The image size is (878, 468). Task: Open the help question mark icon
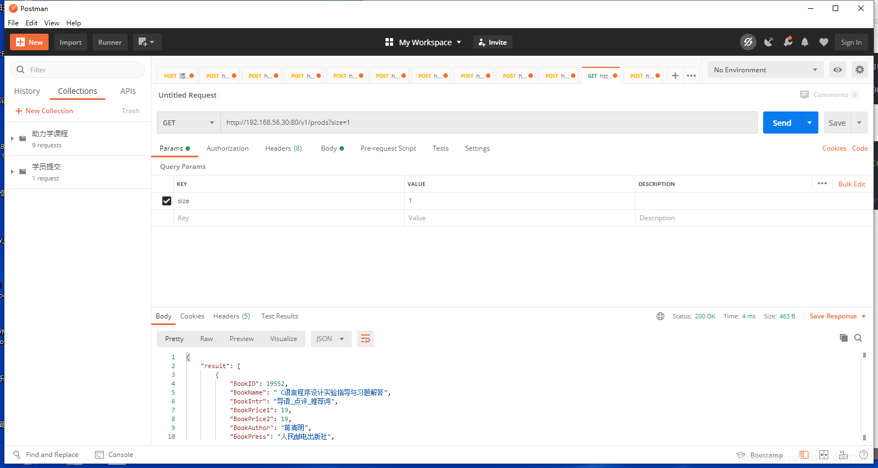864,455
